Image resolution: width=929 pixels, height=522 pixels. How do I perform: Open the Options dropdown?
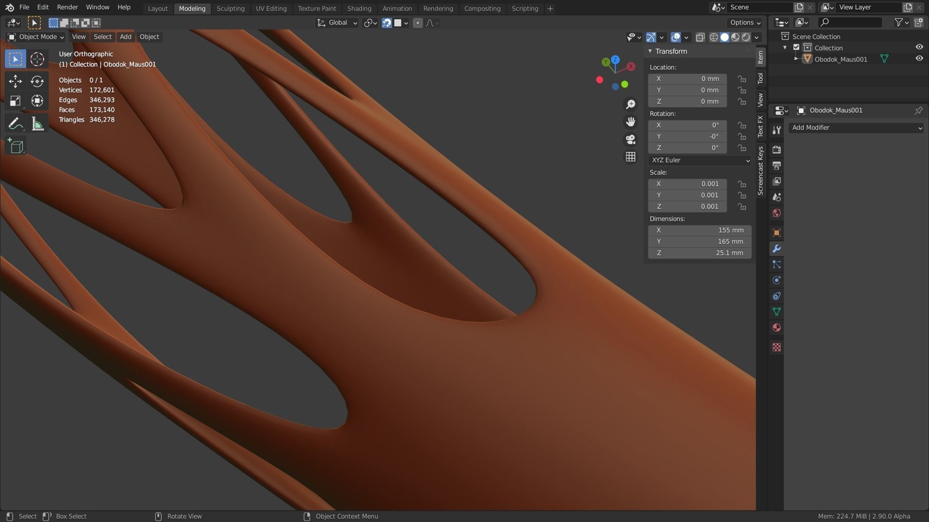(745, 23)
